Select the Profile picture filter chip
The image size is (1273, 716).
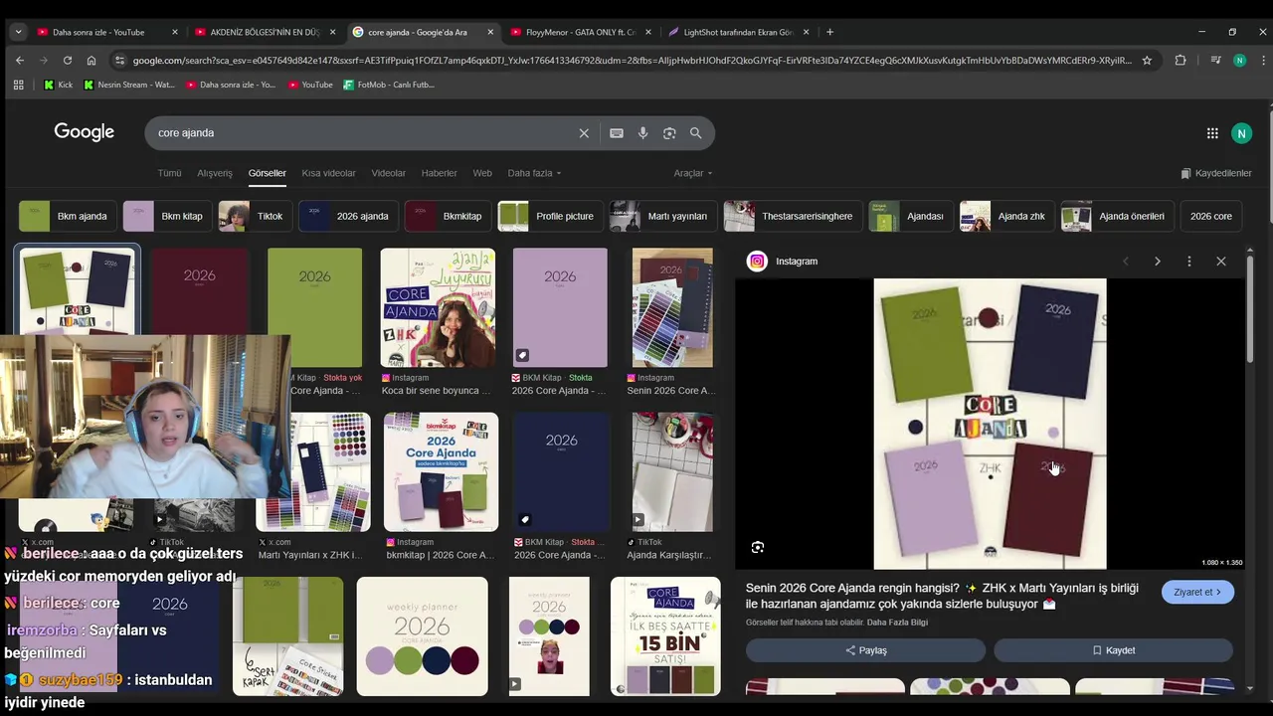click(x=551, y=216)
